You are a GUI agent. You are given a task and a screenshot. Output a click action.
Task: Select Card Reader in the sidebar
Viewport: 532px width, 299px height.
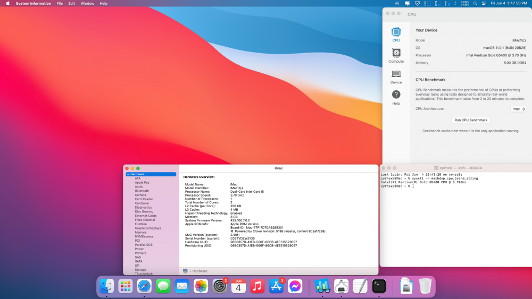[x=144, y=199]
